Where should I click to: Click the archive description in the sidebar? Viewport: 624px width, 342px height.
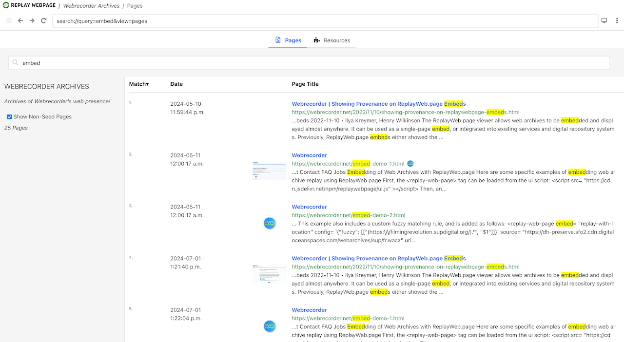pos(58,101)
